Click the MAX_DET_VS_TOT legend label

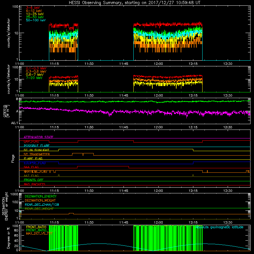tap(39, 233)
